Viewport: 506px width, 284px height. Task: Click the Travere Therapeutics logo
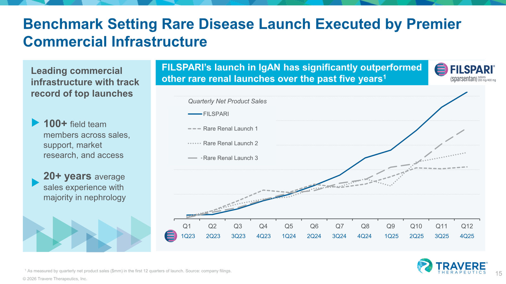click(x=452, y=266)
